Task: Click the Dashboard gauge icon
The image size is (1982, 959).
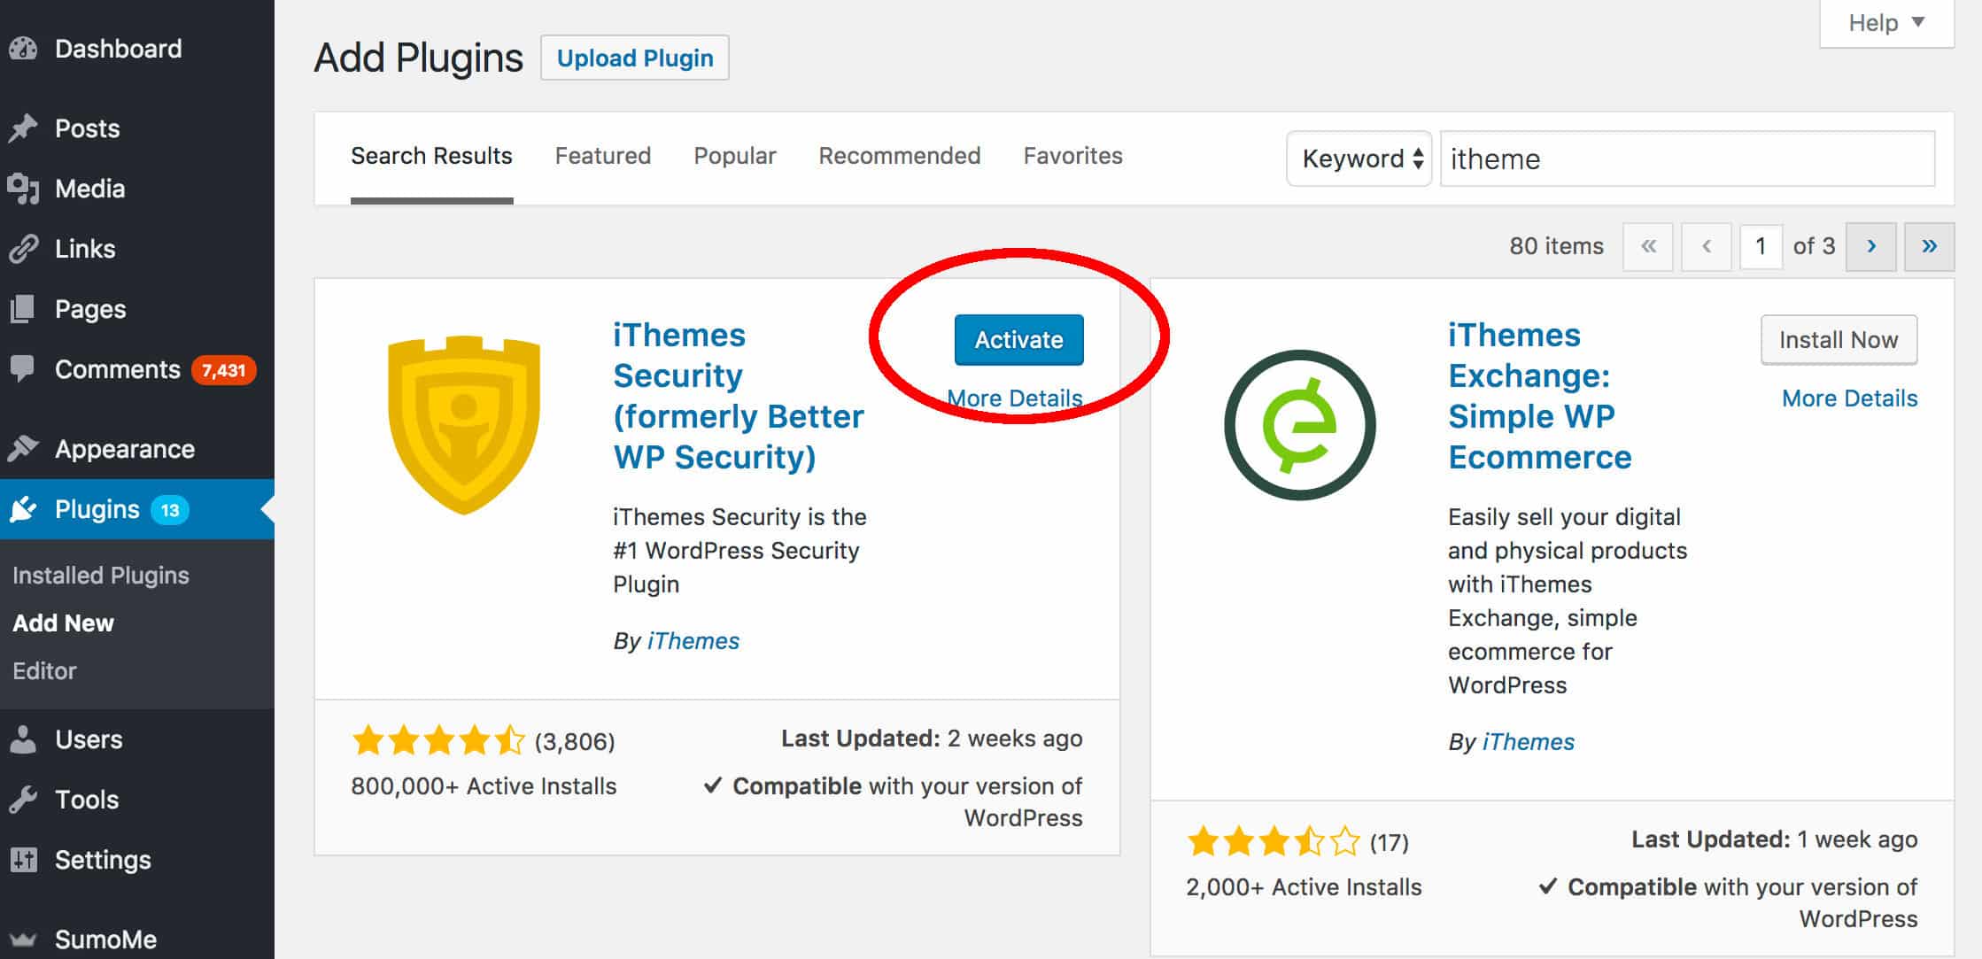Action: click(23, 49)
